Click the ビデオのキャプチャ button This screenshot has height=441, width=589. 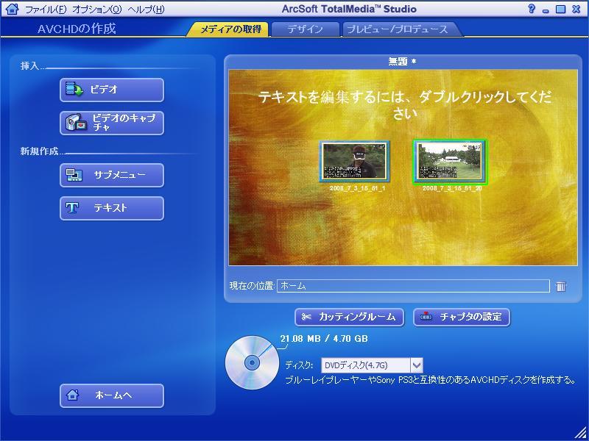point(112,123)
